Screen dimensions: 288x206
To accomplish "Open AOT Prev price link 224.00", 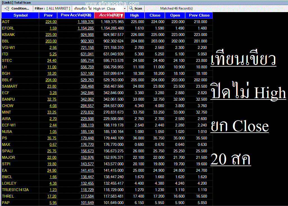I will point(51,22).
